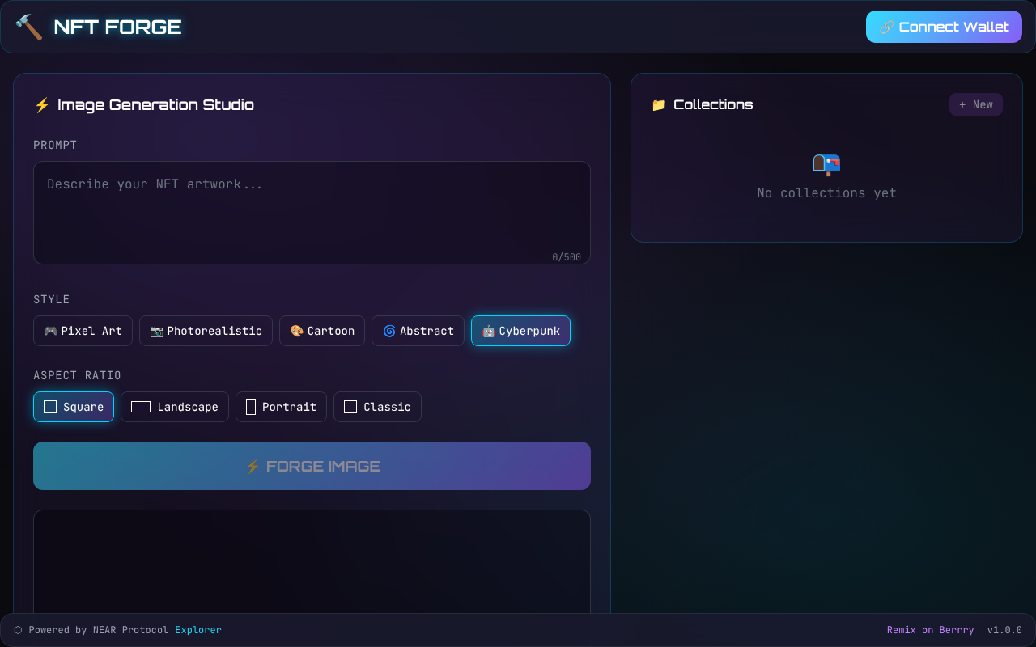Pick the Classic aspect ratio option
1036x647 pixels.
pyautogui.click(x=377, y=407)
